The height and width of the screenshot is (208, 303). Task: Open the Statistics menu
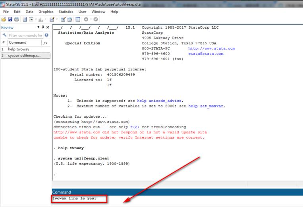tap(66, 12)
